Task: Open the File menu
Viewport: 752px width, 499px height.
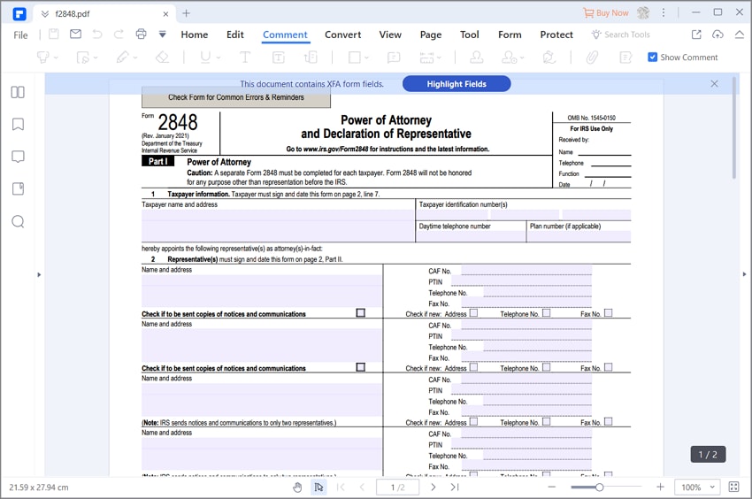Action: 20,35
